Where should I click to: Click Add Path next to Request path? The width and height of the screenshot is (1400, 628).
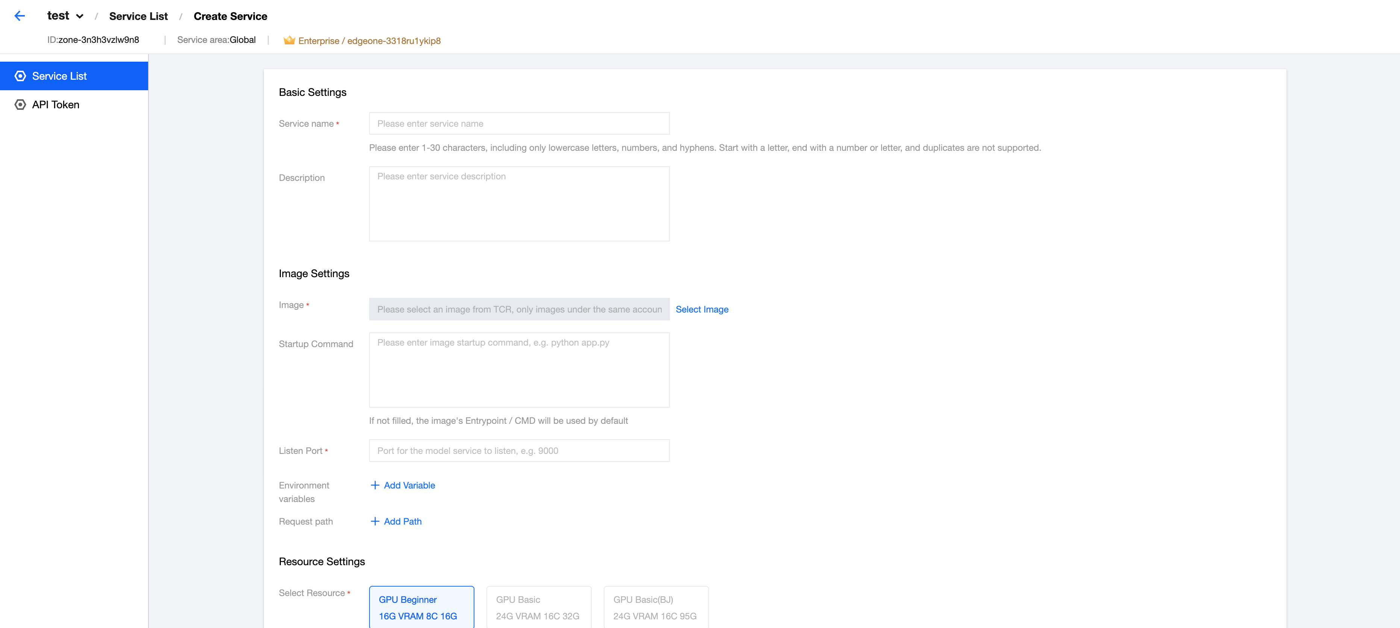(x=402, y=521)
